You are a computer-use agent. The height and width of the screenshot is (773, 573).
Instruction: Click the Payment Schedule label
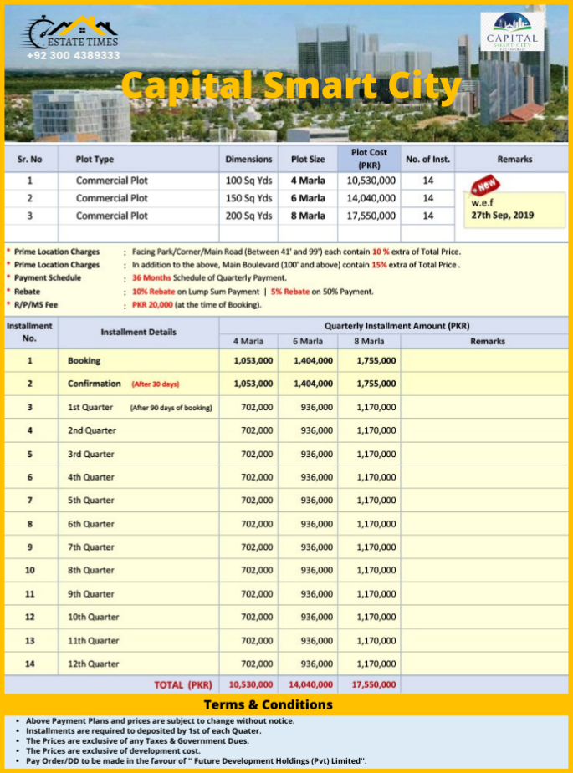(48, 277)
